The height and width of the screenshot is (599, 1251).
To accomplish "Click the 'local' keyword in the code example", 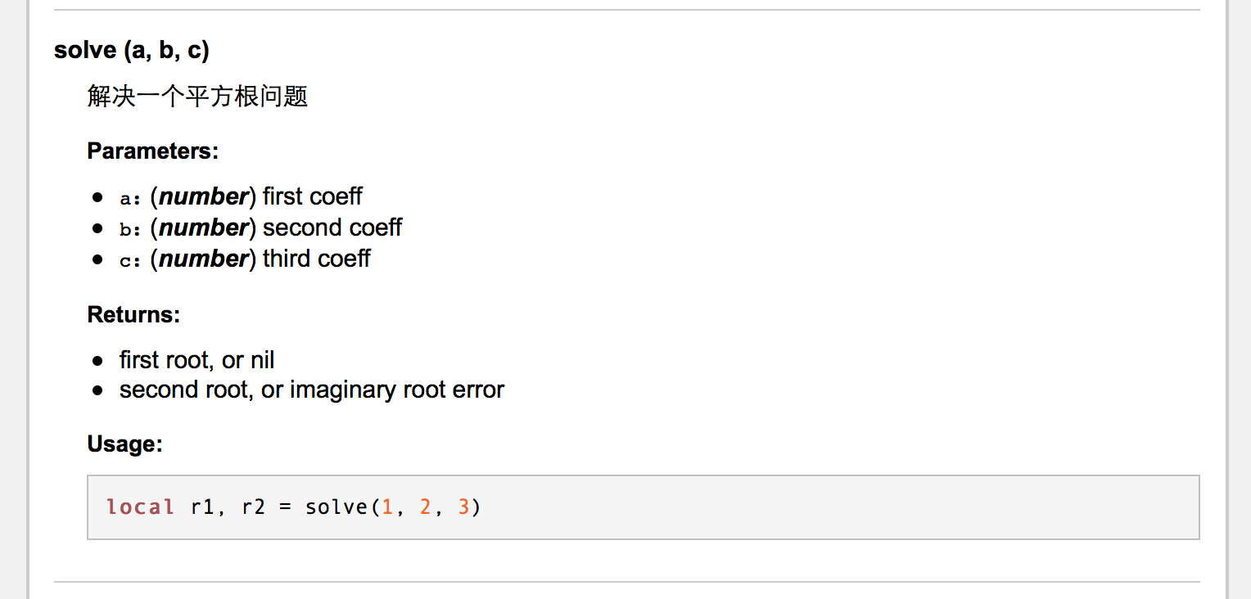I will point(140,507).
